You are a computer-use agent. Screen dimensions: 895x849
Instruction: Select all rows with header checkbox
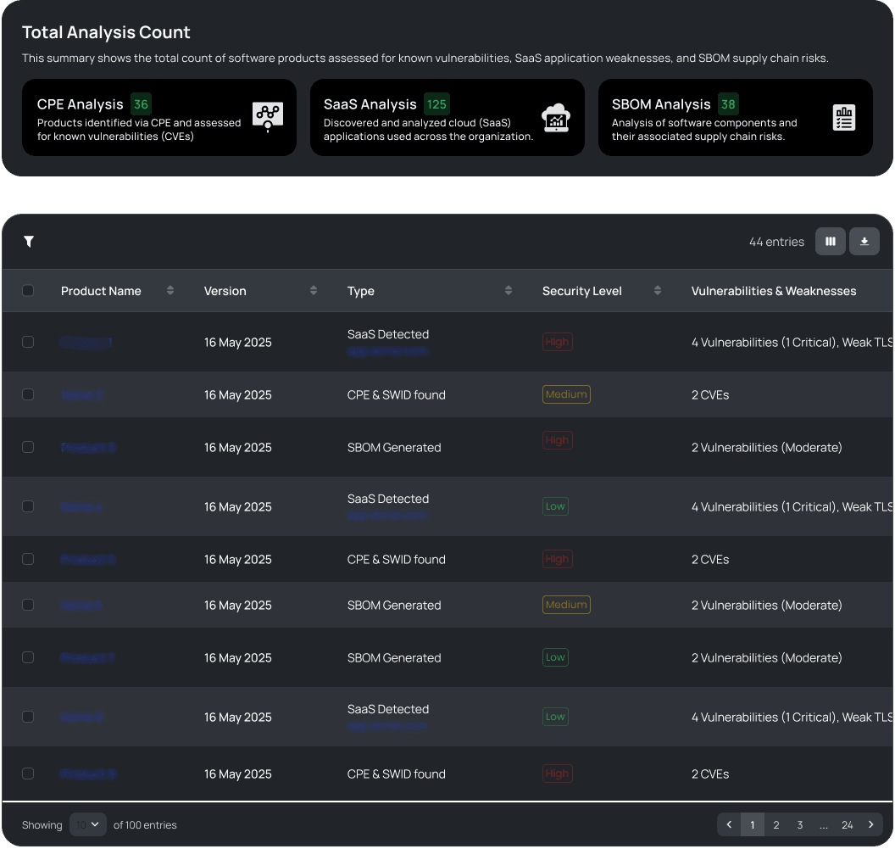[x=28, y=290]
